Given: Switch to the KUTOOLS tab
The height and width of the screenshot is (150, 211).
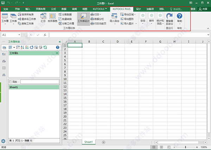Looking at the screenshot, I should coord(100,9).
